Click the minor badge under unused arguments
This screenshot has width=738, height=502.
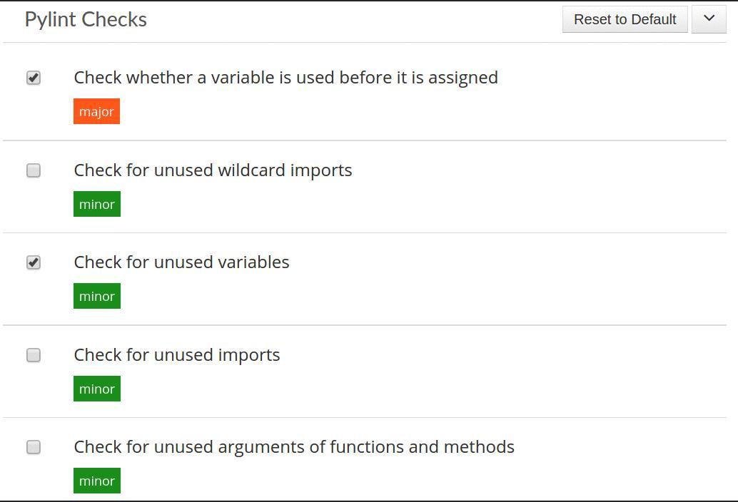pyautogui.click(x=97, y=481)
